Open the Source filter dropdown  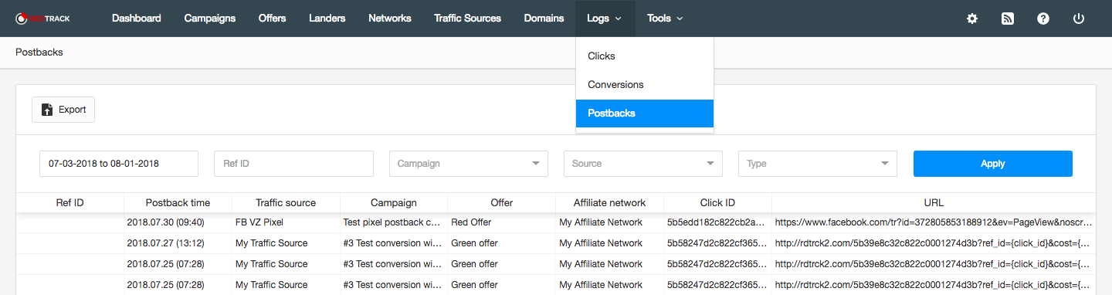tap(643, 164)
